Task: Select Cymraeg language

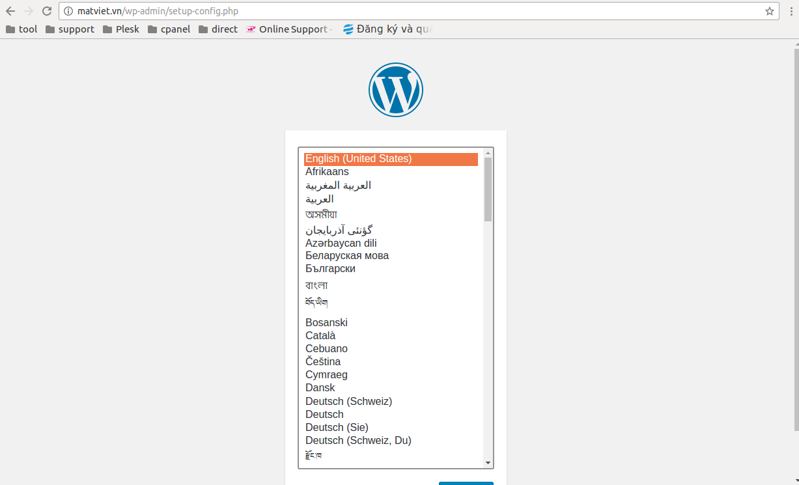Action: click(391, 375)
